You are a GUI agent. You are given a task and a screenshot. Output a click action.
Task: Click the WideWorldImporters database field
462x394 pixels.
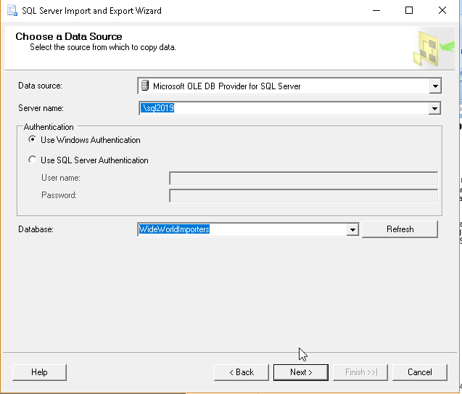(x=242, y=230)
